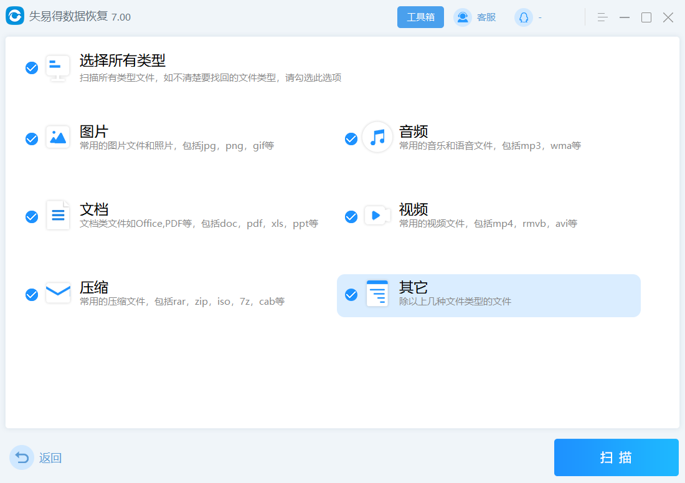Click the 客服 headset avatar icon
Image resolution: width=685 pixels, height=483 pixels.
(x=463, y=17)
